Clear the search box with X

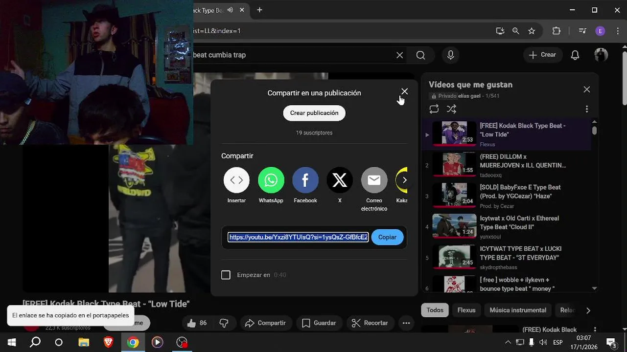(x=399, y=55)
